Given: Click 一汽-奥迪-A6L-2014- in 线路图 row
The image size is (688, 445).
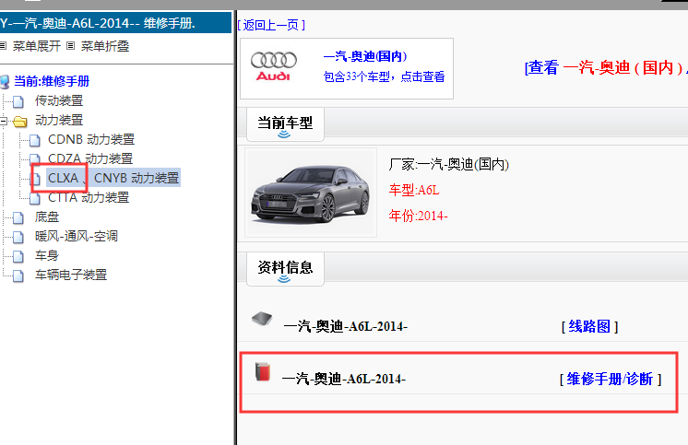Looking at the screenshot, I should 346,327.
